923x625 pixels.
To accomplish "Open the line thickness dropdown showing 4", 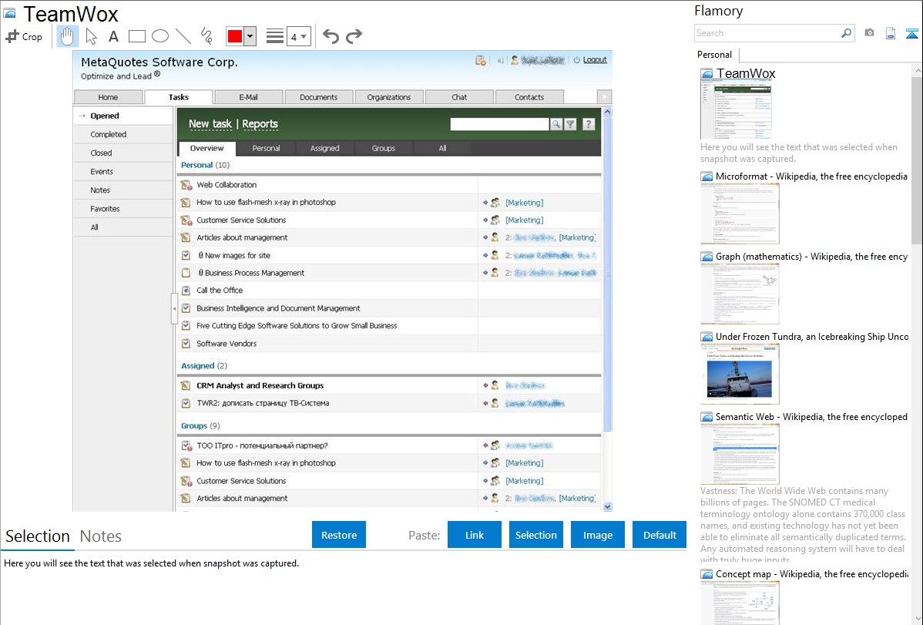I will click(x=298, y=36).
